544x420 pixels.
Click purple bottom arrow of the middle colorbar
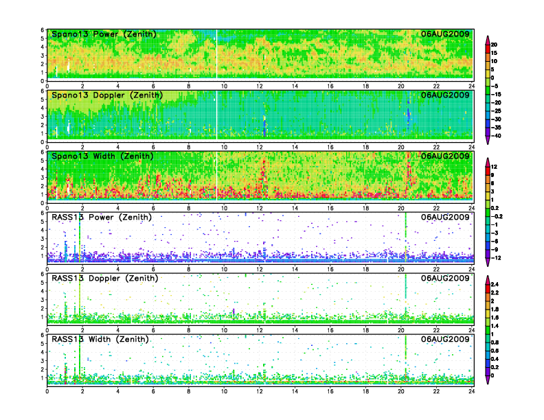488,262
